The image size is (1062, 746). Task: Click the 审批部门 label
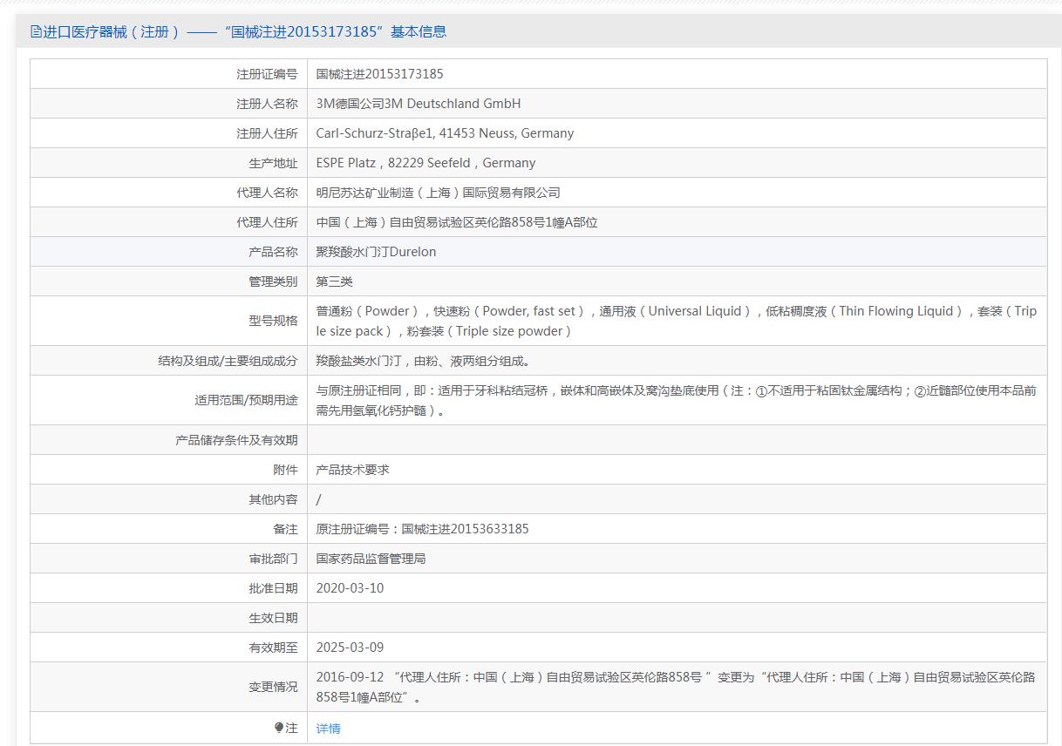[273, 559]
